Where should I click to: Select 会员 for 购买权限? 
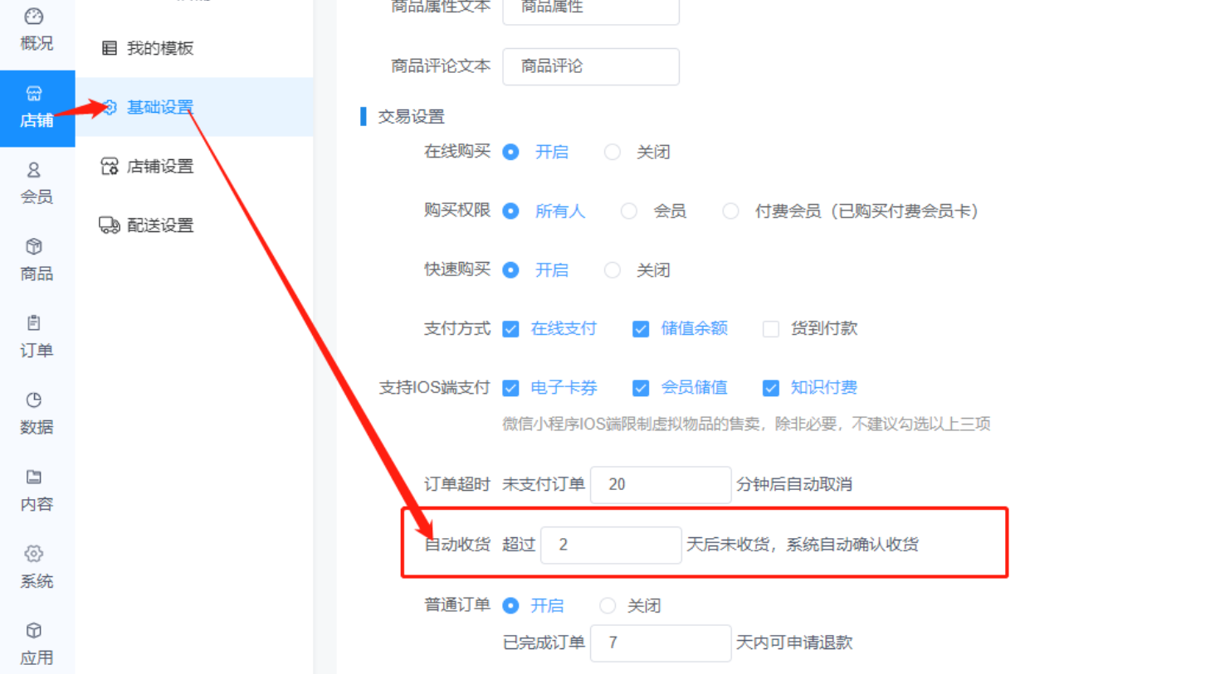pyautogui.click(x=629, y=211)
